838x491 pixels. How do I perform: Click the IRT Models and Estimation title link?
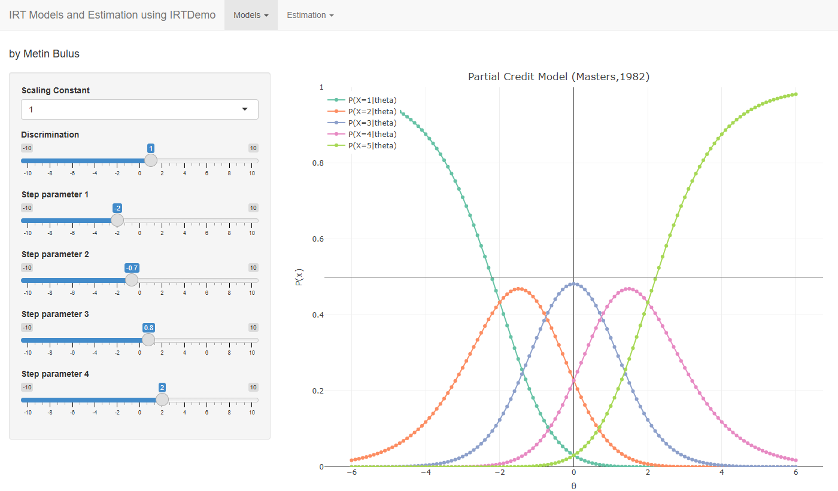click(113, 15)
